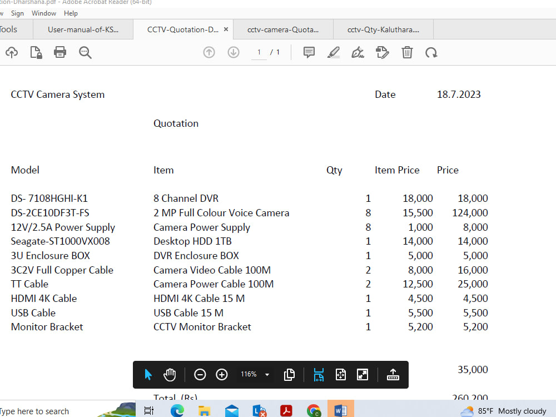Open the zoom level dropdown arrow

coord(267,374)
